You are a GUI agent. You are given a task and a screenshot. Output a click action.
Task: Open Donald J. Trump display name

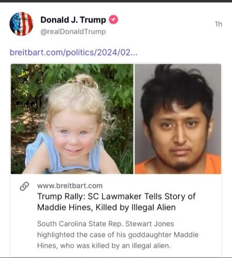(x=73, y=20)
